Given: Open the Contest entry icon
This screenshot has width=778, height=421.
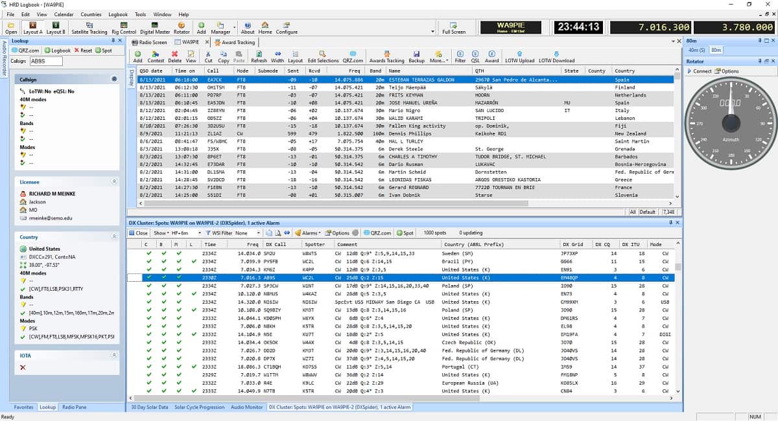Looking at the screenshot, I should [156, 56].
